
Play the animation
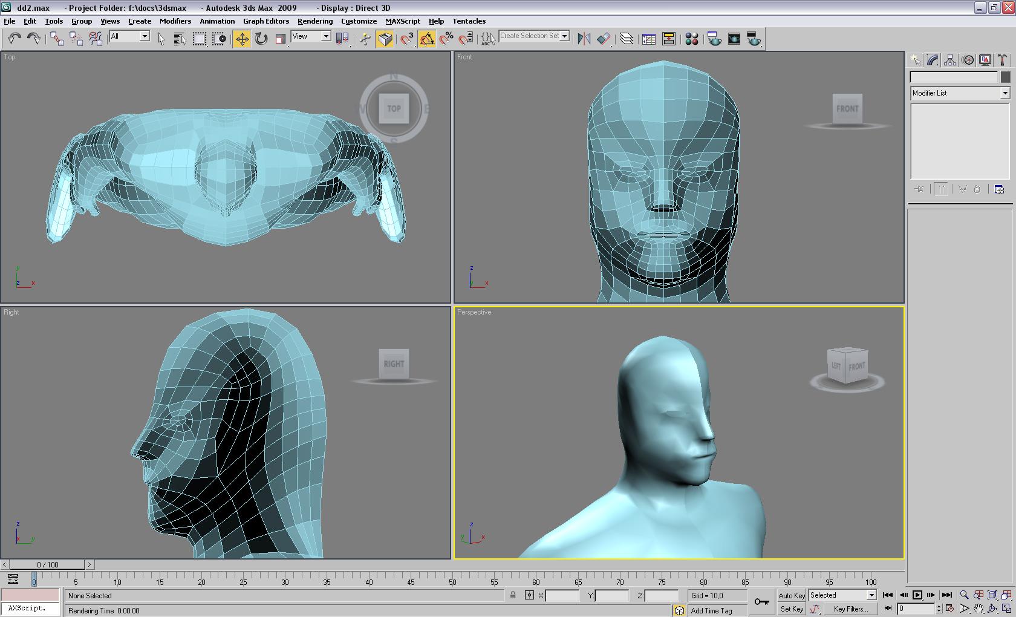point(917,595)
